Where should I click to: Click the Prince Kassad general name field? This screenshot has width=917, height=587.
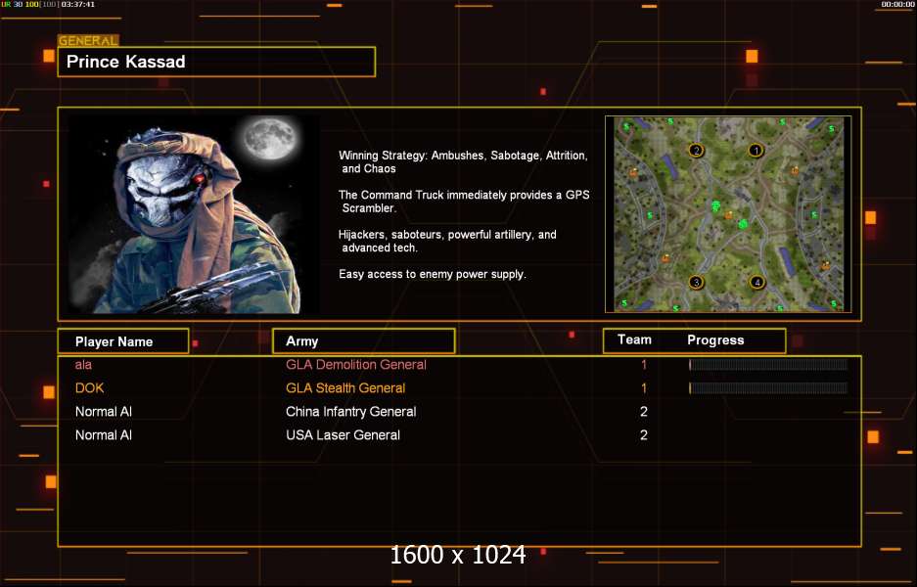pyautogui.click(x=216, y=62)
